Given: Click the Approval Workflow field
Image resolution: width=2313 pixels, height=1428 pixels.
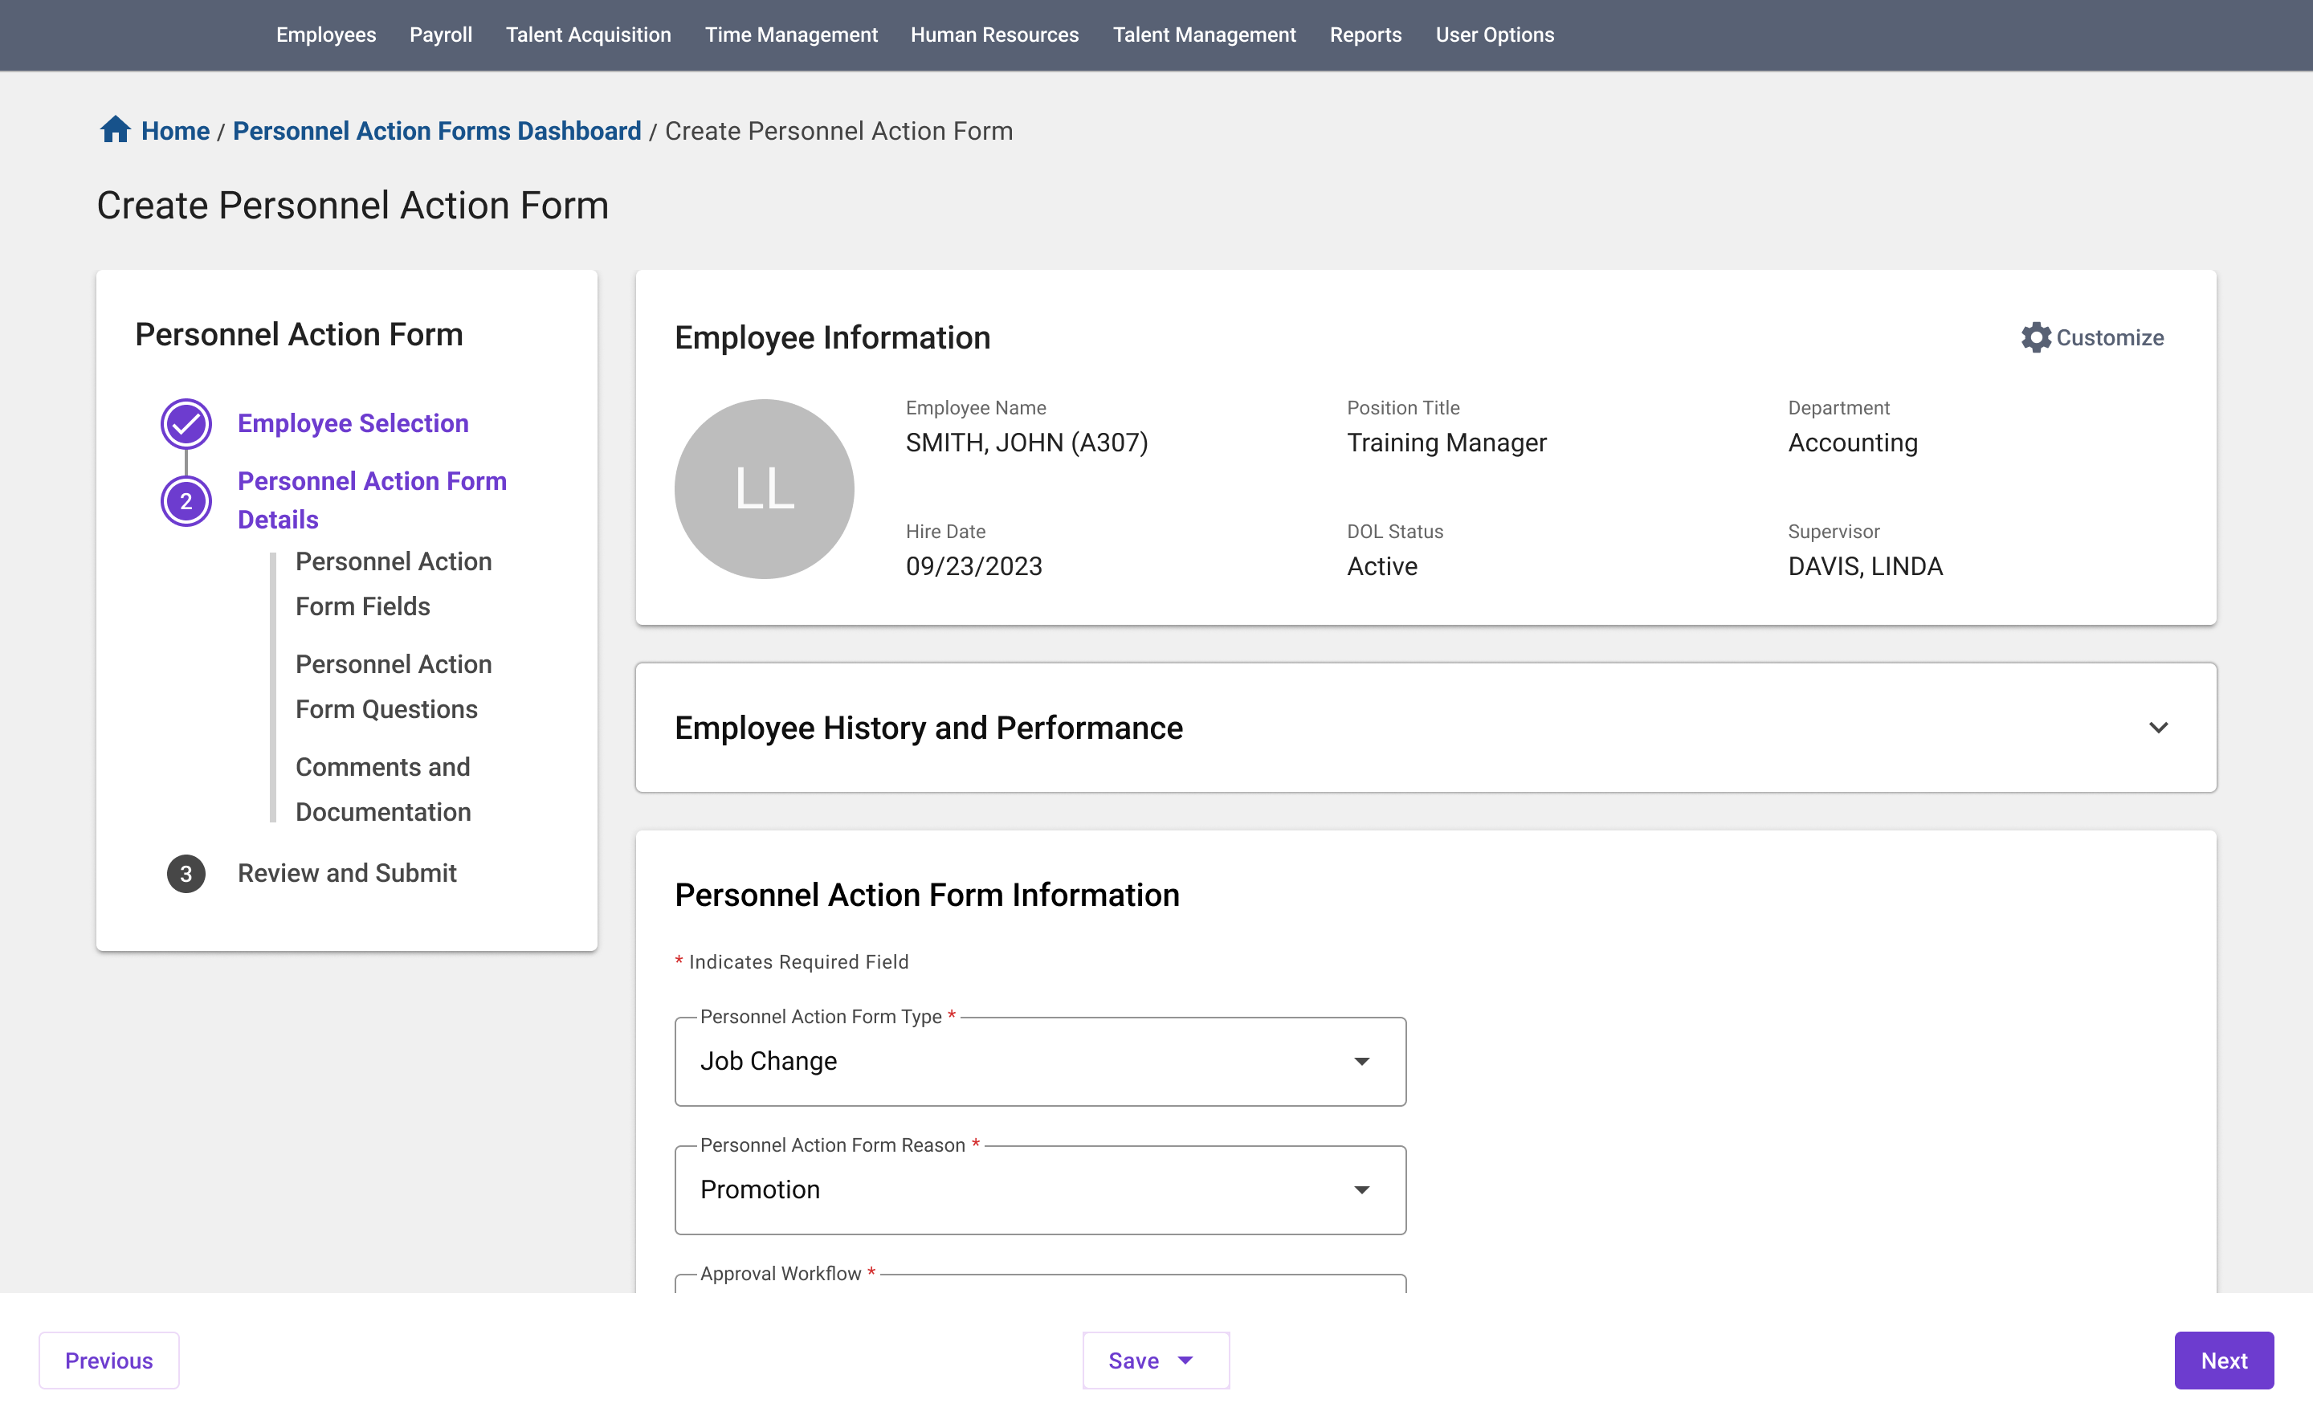Looking at the screenshot, I should pyautogui.click(x=1040, y=1283).
